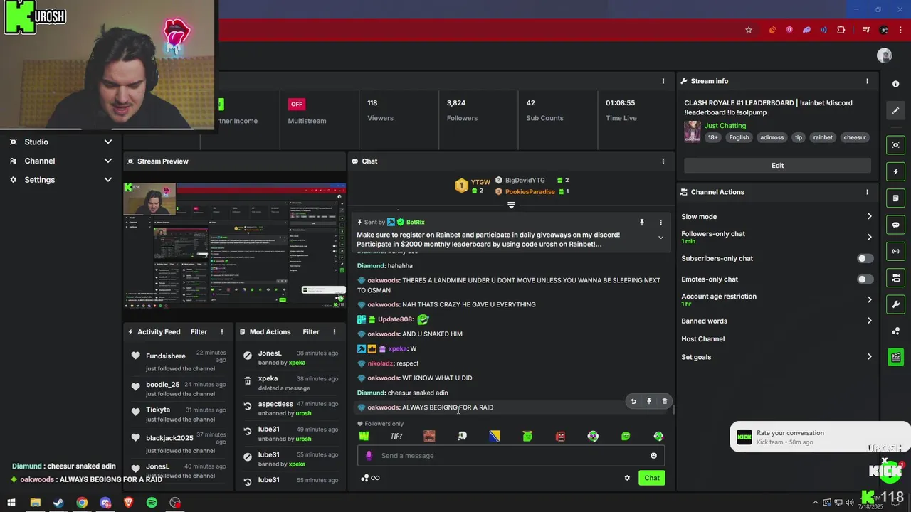Open the browser media control icon
Viewport: 911px width, 512px height.
[866, 30]
